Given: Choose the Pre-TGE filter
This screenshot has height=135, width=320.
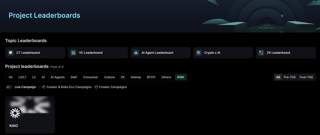Looking at the screenshot, I should pyautogui.click(x=290, y=77).
